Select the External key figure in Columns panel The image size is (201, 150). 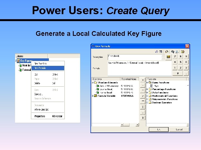pyautogui.click(x=25, y=70)
